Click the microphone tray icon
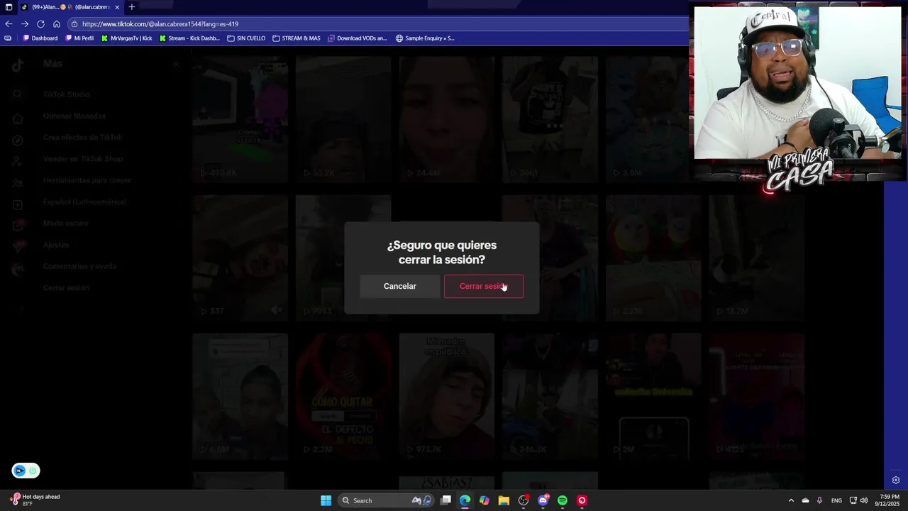The image size is (908, 511). [x=819, y=500]
